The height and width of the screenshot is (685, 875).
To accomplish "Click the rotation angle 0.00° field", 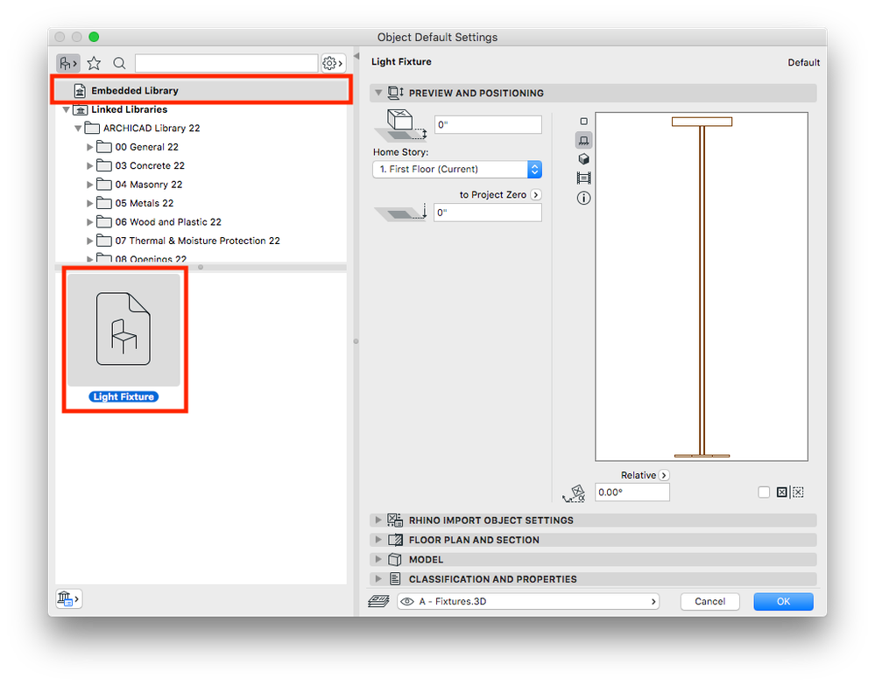I will [x=632, y=493].
